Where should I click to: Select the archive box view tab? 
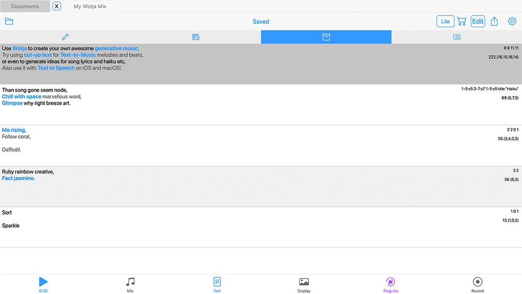coord(326,37)
